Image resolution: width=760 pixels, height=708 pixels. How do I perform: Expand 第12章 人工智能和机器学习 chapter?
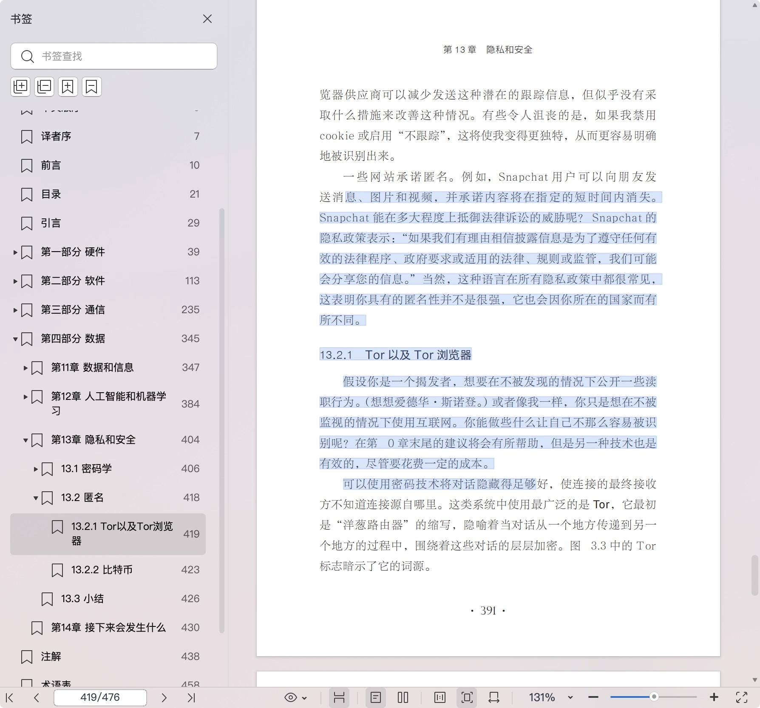[x=25, y=397]
